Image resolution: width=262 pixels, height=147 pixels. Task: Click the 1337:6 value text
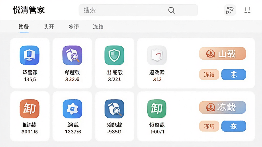tap(73, 132)
